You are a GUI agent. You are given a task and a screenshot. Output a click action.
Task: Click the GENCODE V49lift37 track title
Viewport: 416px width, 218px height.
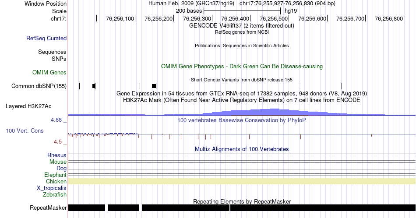click(241, 26)
